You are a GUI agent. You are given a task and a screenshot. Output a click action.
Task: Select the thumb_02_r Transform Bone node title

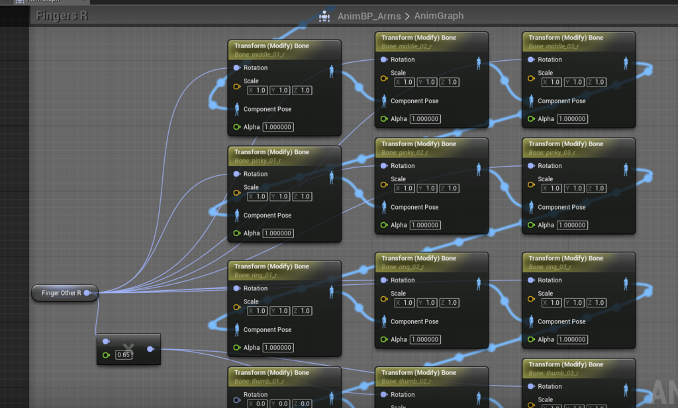[x=418, y=372]
